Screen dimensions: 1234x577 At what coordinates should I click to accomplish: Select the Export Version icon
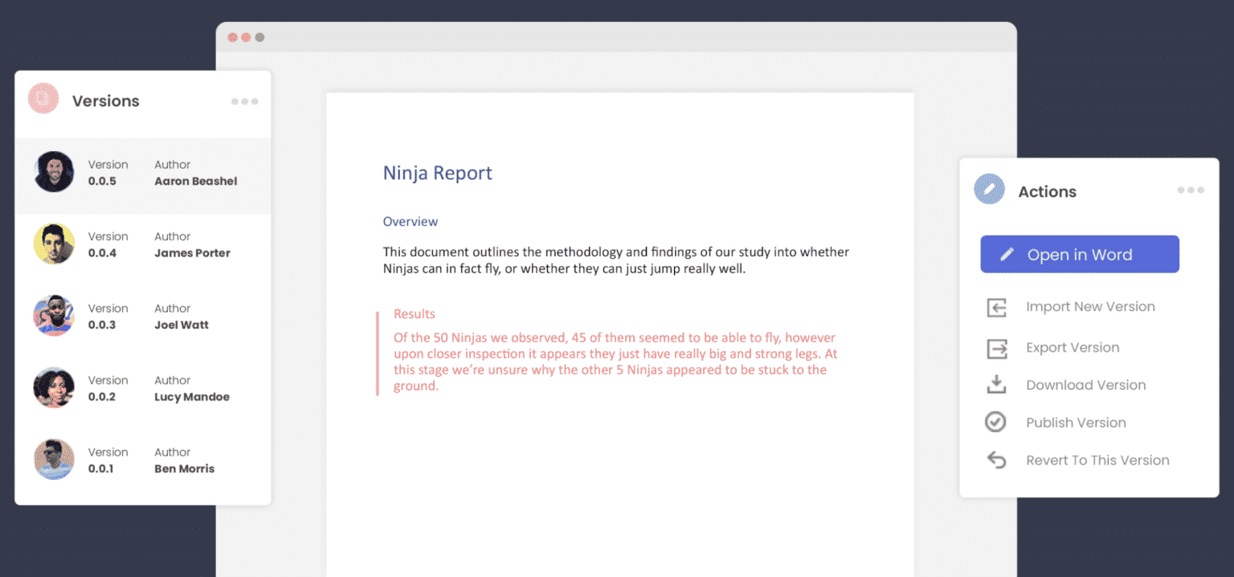point(995,347)
